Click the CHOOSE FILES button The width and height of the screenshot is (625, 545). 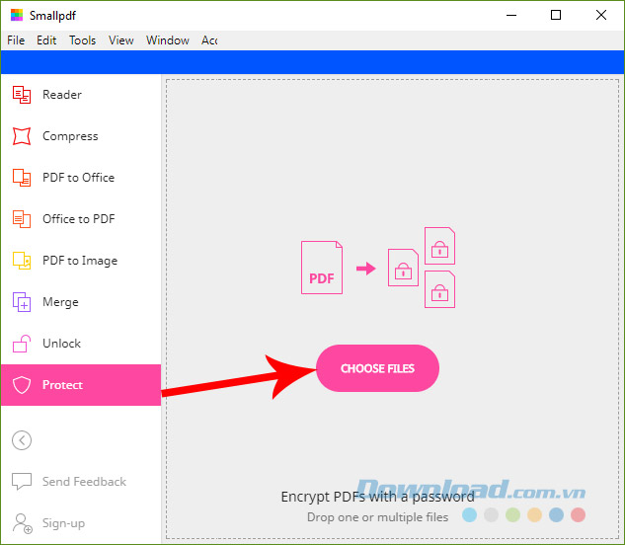click(377, 368)
